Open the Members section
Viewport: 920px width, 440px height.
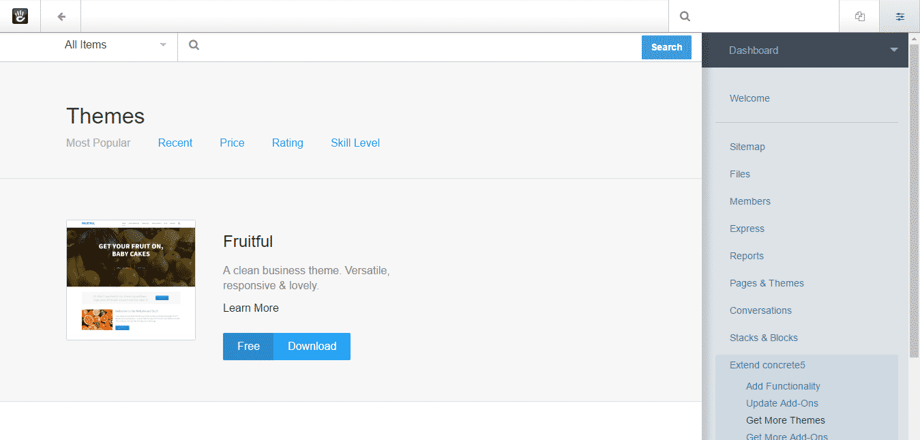(x=750, y=201)
